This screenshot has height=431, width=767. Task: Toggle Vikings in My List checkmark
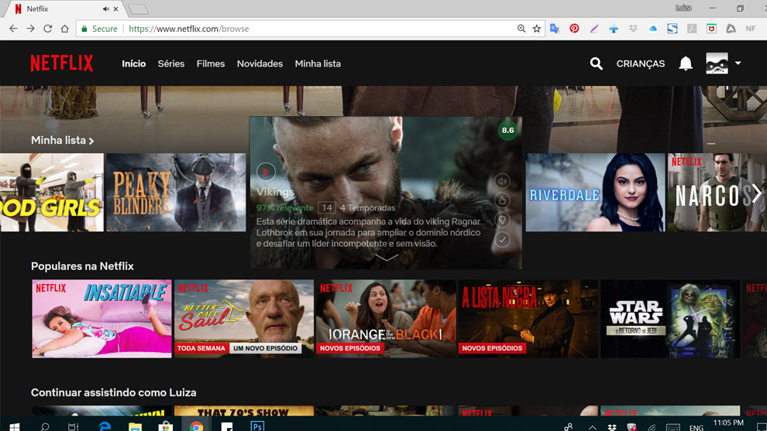[x=502, y=239]
